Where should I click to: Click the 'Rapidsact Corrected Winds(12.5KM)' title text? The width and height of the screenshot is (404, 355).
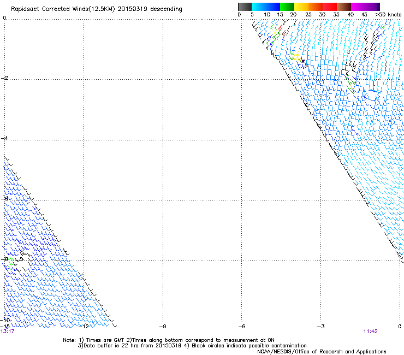pos(63,9)
